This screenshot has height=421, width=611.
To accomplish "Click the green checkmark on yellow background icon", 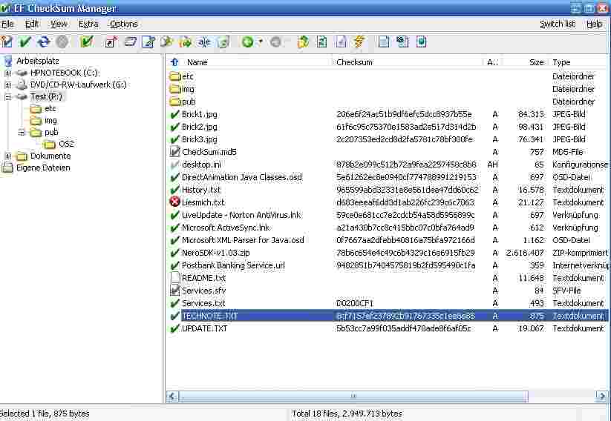I will point(87,42).
